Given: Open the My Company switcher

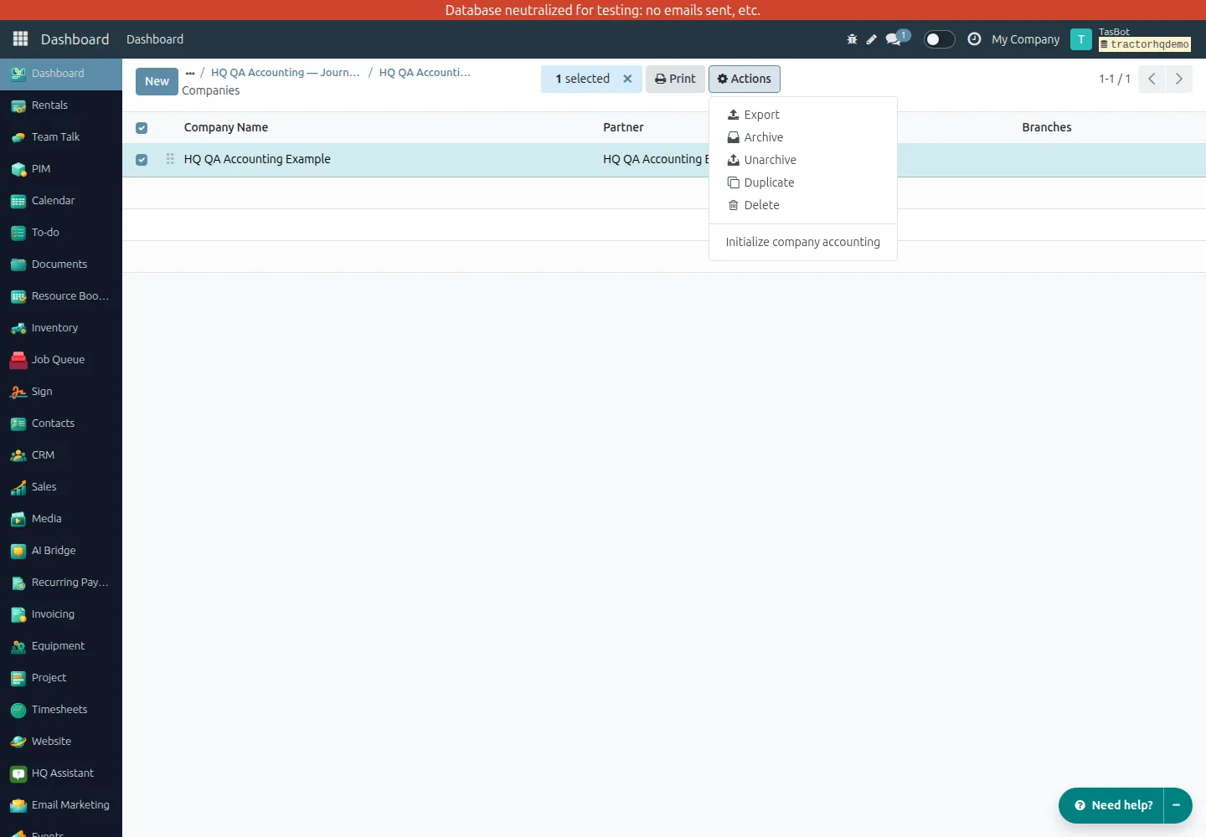Looking at the screenshot, I should 1025,39.
